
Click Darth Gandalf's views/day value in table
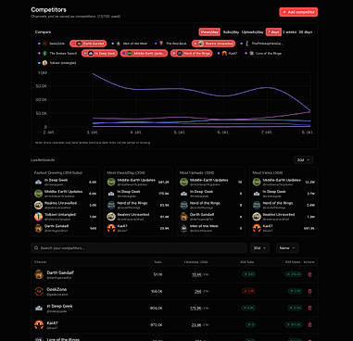pyautogui.click(x=196, y=274)
